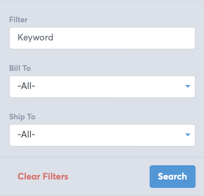This screenshot has width=204, height=196.
Task: Click the word Search on blue button
Action: [x=172, y=176]
